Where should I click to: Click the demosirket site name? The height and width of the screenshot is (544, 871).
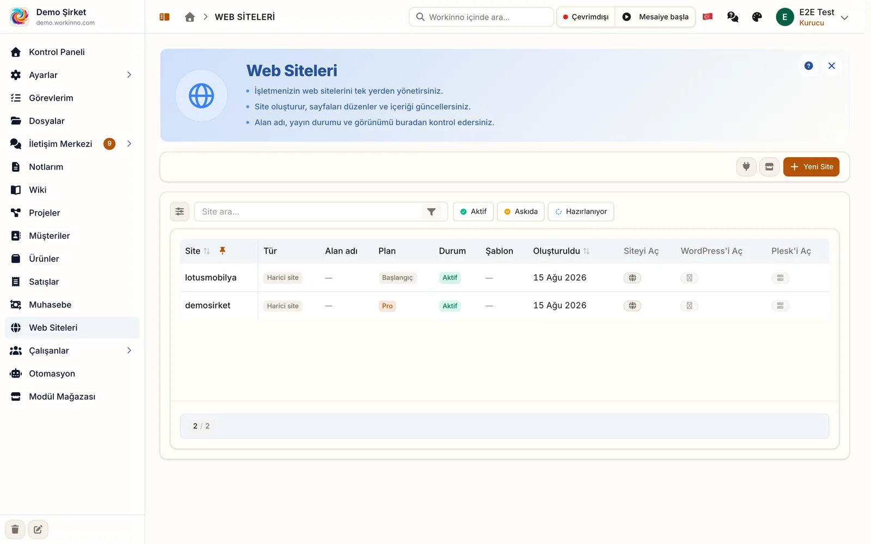207,305
